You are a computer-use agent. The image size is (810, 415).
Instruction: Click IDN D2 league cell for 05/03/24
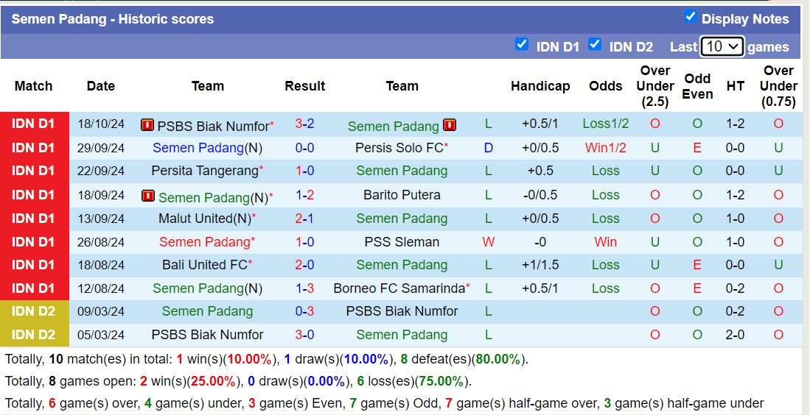[35, 335]
